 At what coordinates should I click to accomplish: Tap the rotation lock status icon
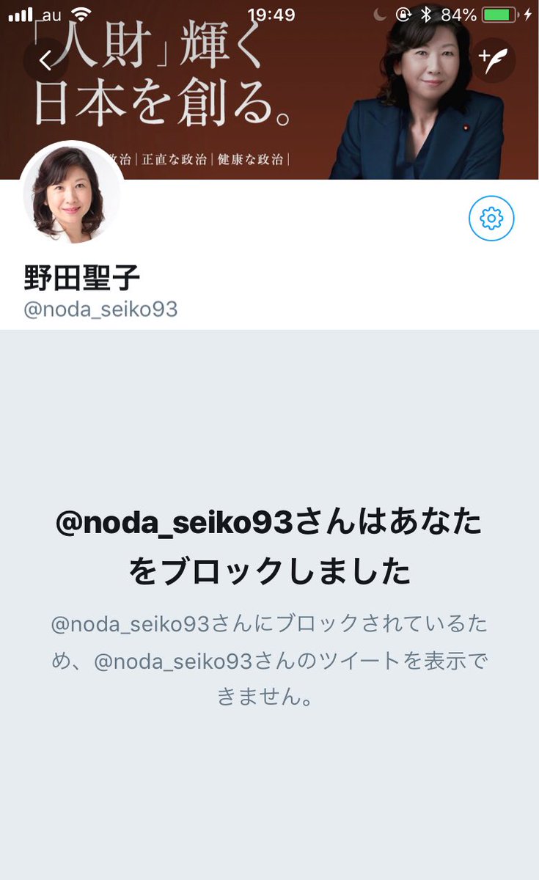[403, 15]
